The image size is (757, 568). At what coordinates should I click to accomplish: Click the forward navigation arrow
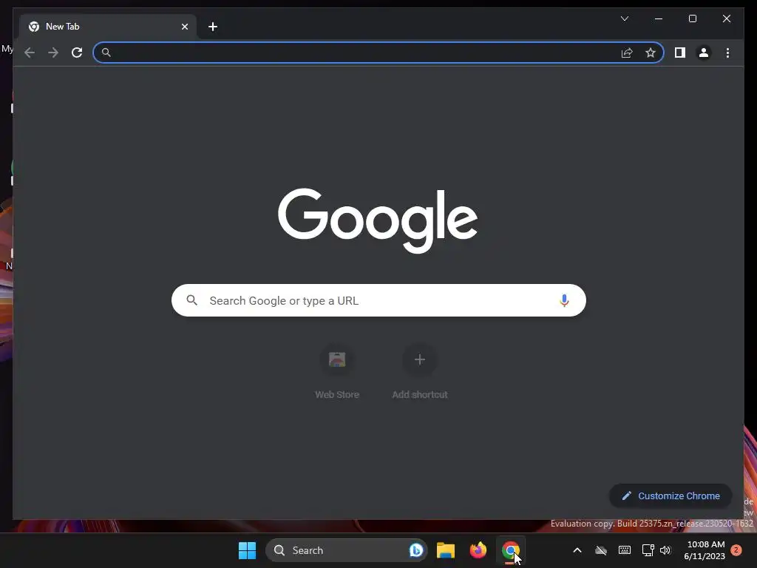[53, 53]
